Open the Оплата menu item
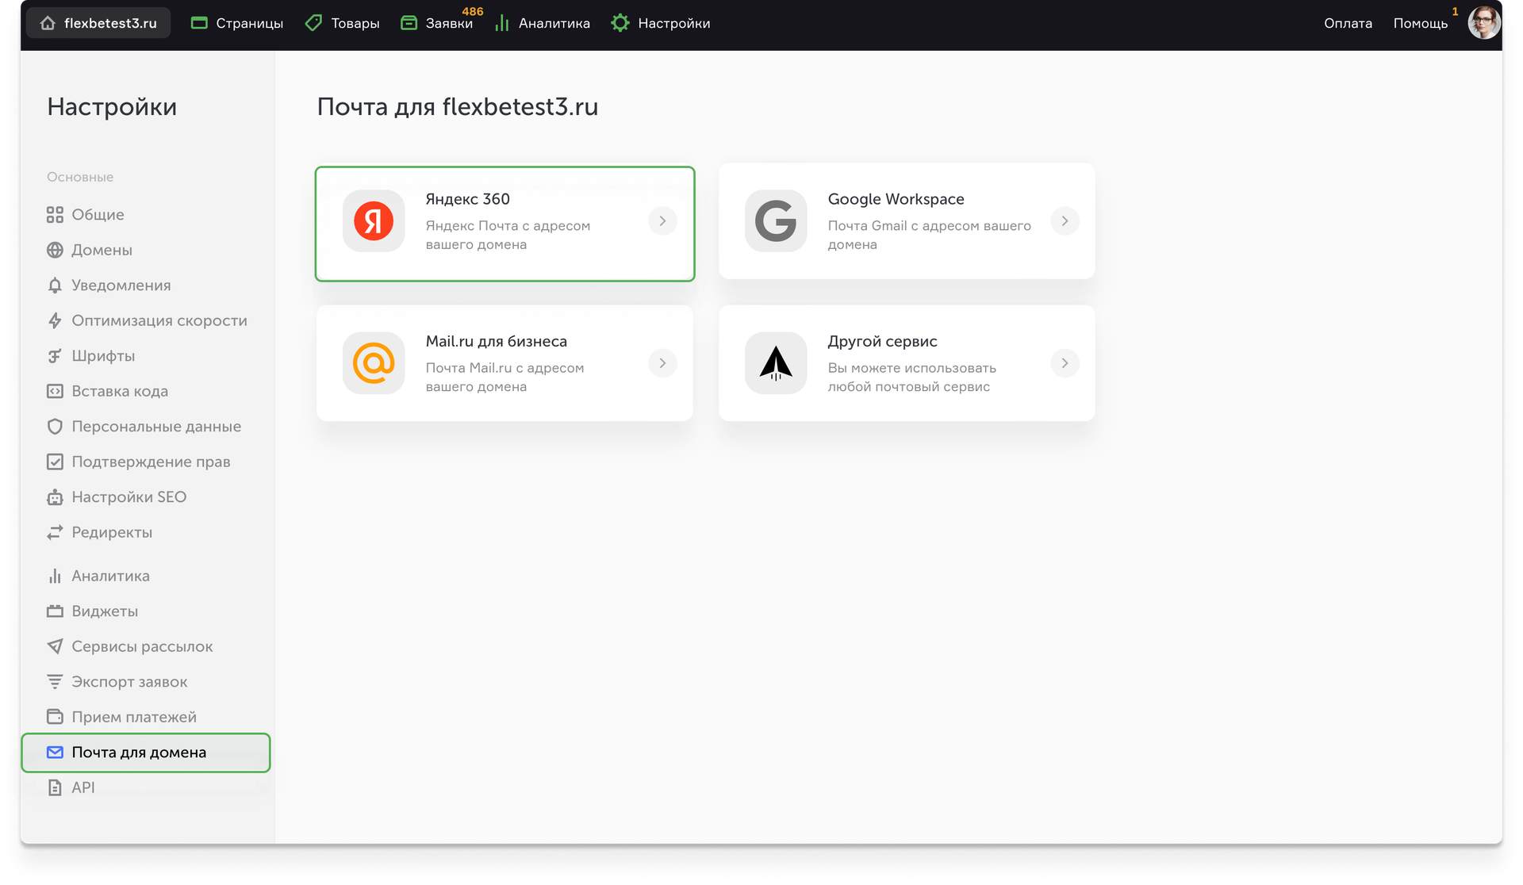 click(x=1347, y=23)
